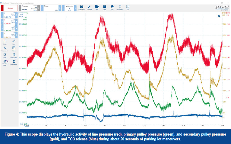The width and height of the screenshot is (231, 144).
Task: Decrease channel D range
Action: tap(2, 35)
